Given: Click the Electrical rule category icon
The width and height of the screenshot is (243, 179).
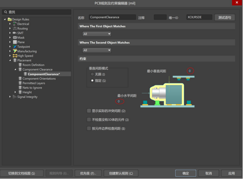Looking at the screenshot, I should [x=15, y=24].
